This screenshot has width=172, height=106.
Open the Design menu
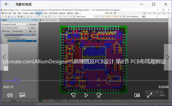pos(39,13)
